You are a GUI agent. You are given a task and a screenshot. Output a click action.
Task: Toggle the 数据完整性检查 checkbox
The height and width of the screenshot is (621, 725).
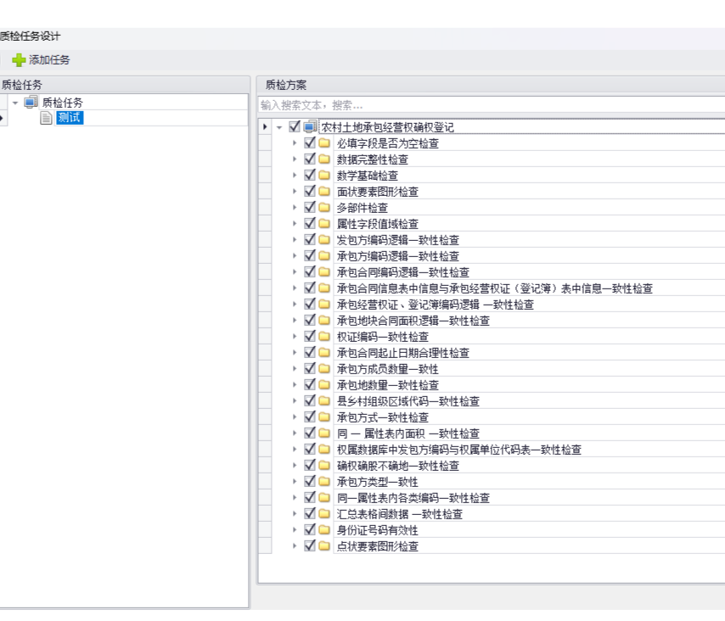coord(310,159)
